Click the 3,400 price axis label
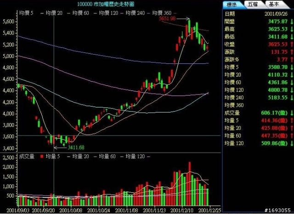Image resolution: width=294 pixels, height=214 pixels. pos(9,148)
